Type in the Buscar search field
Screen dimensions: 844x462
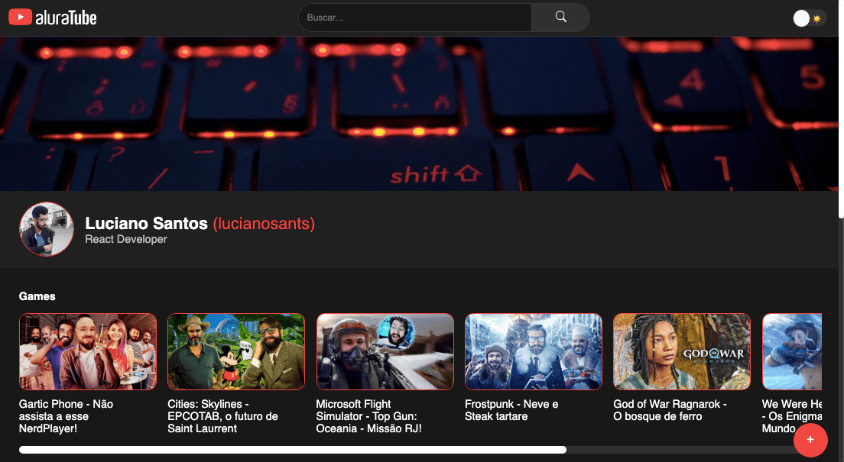(414, 18)
